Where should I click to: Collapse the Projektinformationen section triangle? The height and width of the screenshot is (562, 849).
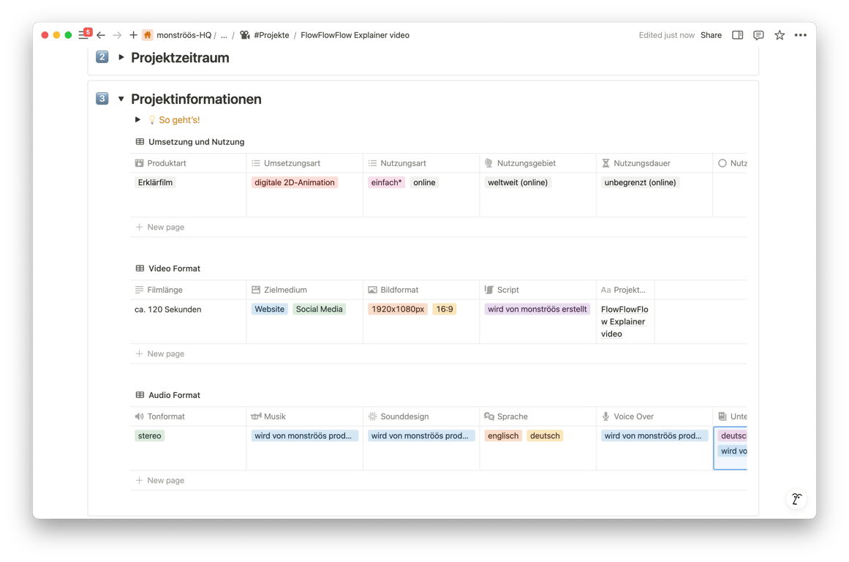click(x=121, y=99)
